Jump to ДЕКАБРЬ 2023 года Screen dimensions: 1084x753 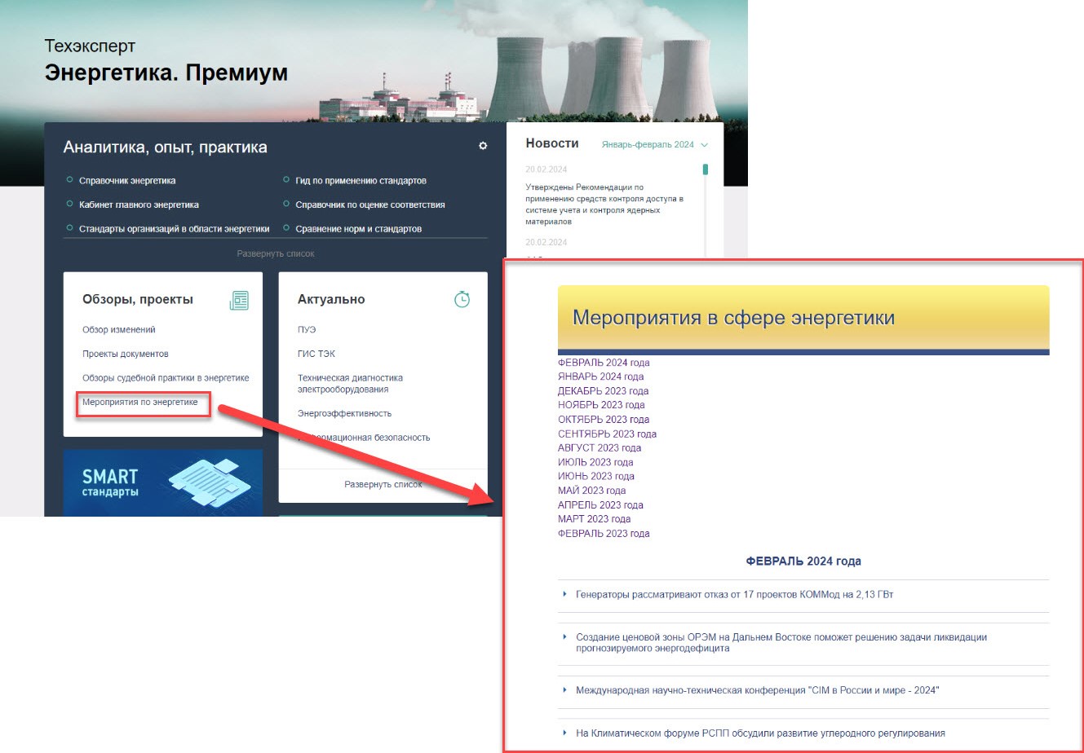click(603, 391)
